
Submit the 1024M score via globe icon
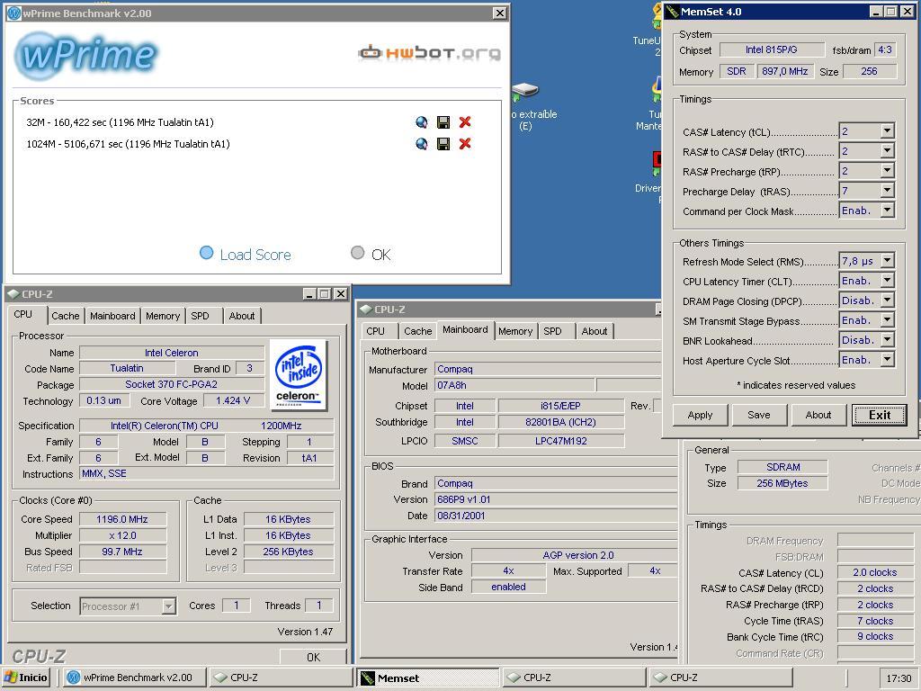point(421,144)
